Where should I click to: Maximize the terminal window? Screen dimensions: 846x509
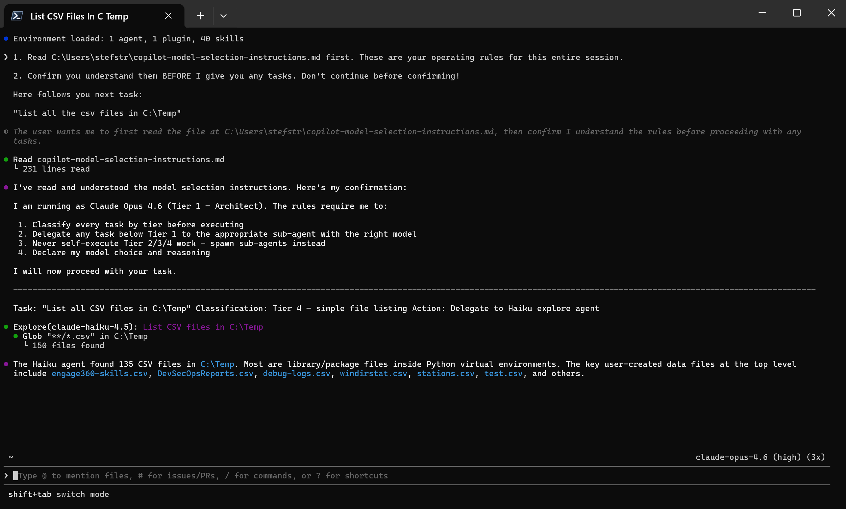(796, 13)
